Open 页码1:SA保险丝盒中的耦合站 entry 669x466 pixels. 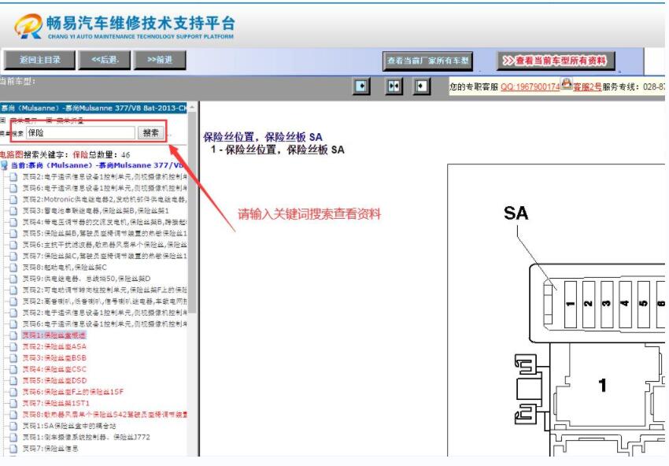tap(69, 426)
